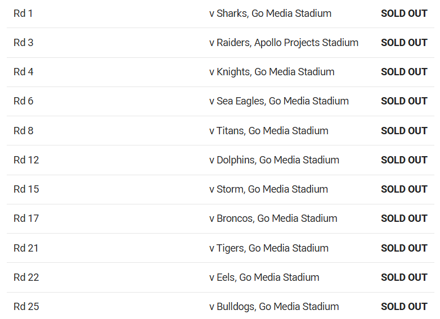Image resolution: width=440 pixels, height=319 pixels.
Task: Open the 'v Bulldogs, Go Media Stadium' fixture
Action: [x=274, y=307]
